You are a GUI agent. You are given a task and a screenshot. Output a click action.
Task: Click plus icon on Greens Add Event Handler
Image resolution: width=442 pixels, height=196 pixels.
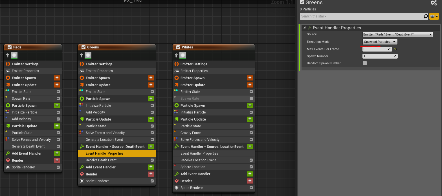(151, 167)
